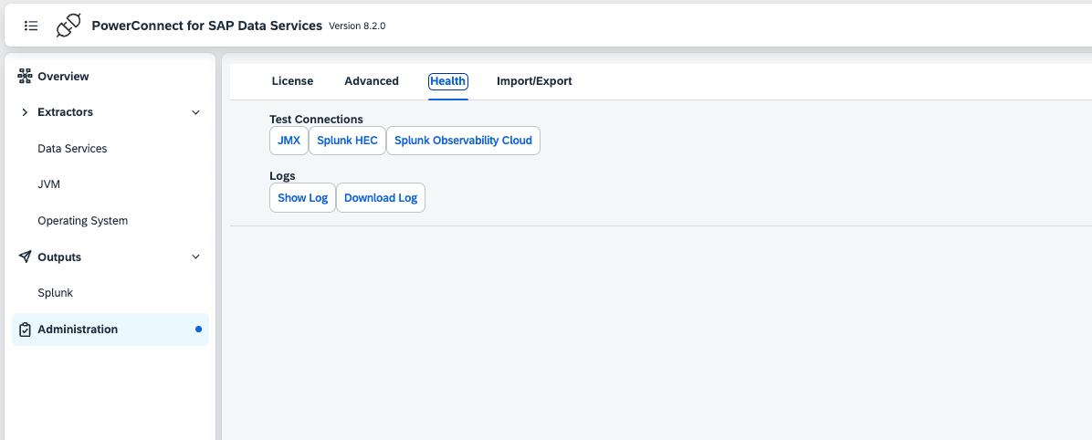Click the hamburger menu toggle icon
Viewport: 1092px width, 440px height.
coord(31,26)
